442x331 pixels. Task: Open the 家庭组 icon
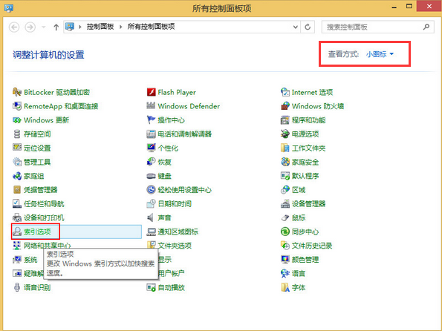tap(17, 176)
